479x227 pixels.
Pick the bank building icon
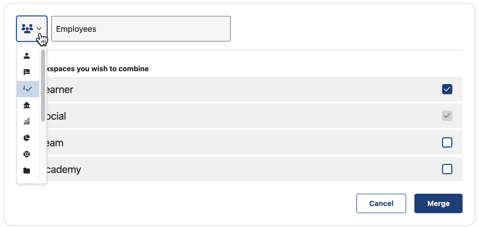(27, 105)
